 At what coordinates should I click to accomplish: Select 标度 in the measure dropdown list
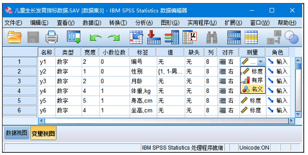click(x=253, y=71)
